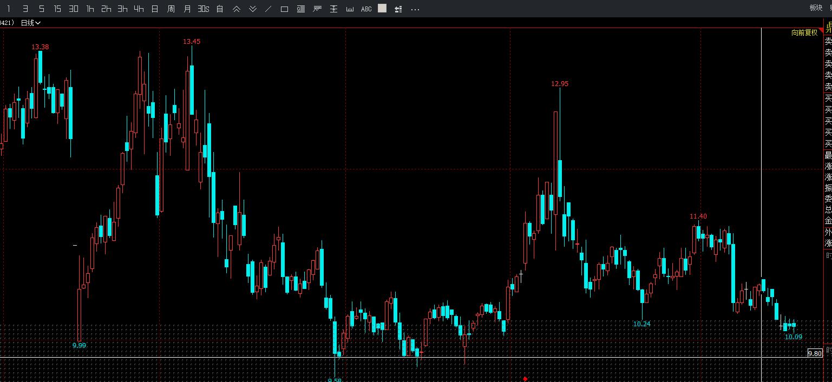Open the 向前复权 adjustment menu
Screen dimensions: 832x382
click(804, 32)
